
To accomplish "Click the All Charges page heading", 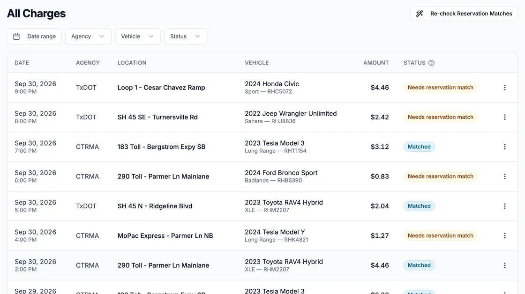I will click(36, 14).
